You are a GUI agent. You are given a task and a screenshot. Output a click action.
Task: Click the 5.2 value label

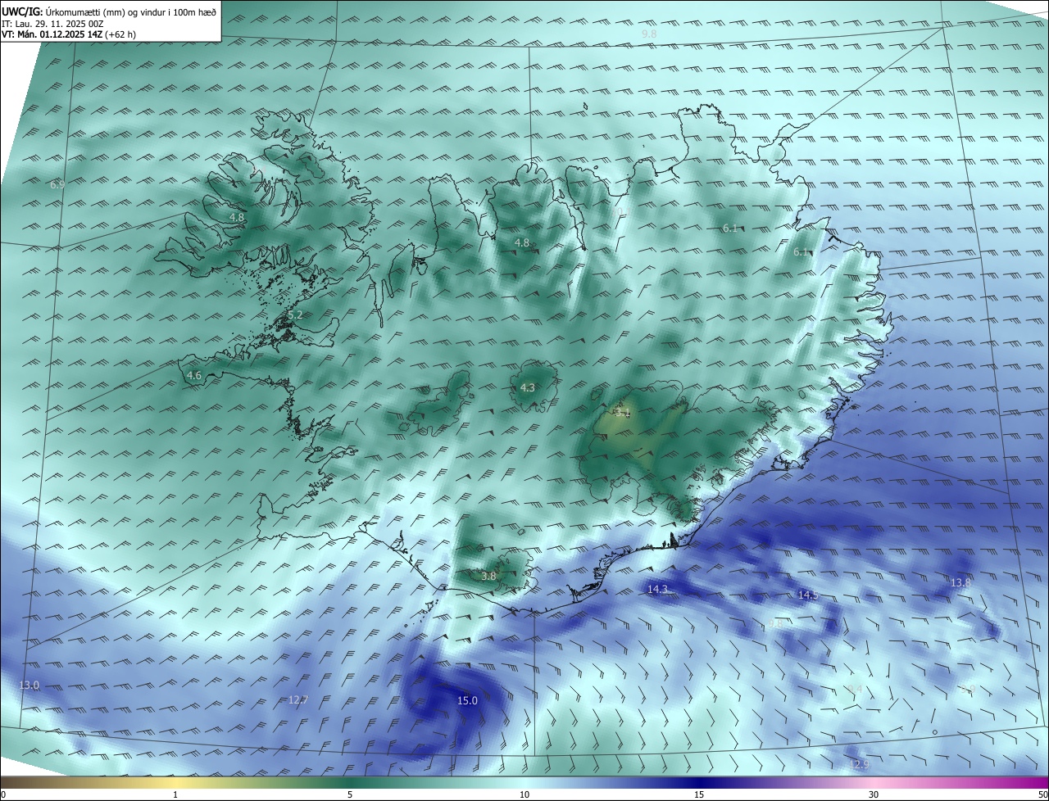(x=295, y=315)
